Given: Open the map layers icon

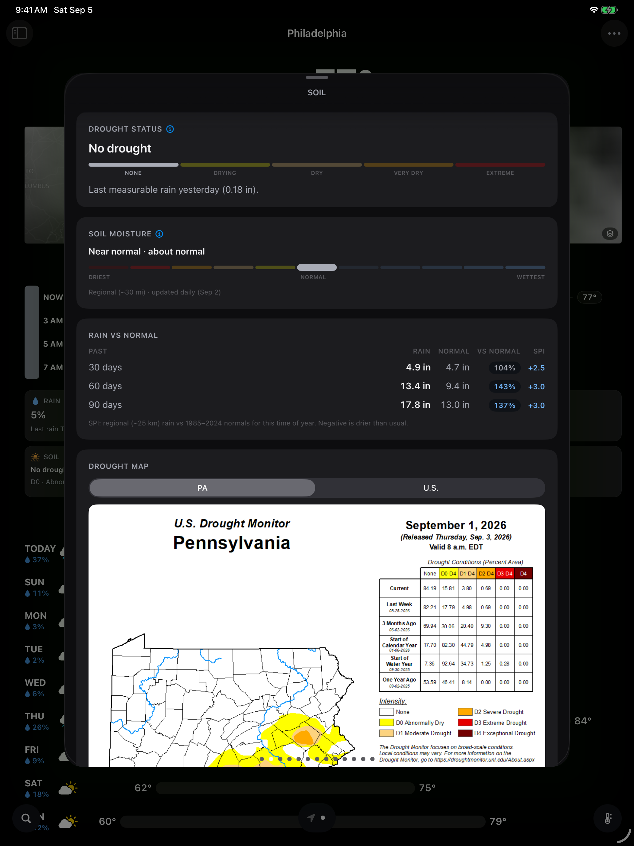Looking at the screenshot, I should [610, 233].
